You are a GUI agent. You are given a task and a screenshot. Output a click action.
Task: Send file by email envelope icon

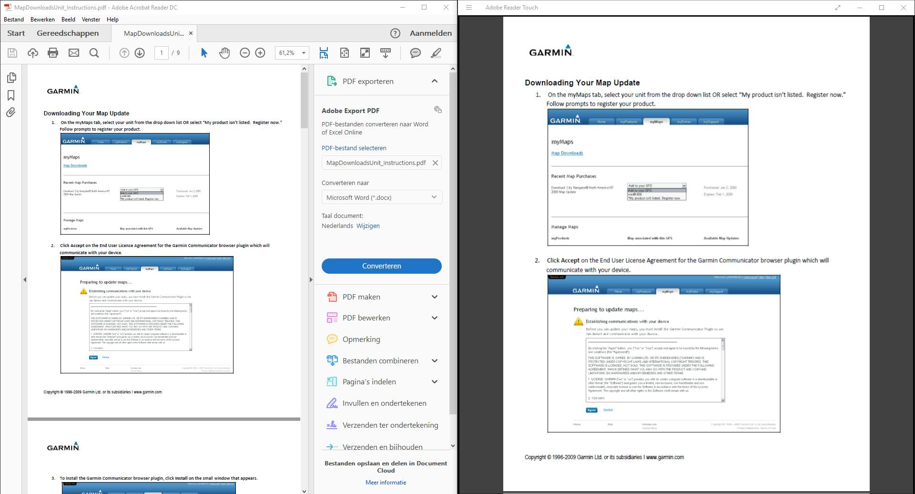tap(74, 53)
